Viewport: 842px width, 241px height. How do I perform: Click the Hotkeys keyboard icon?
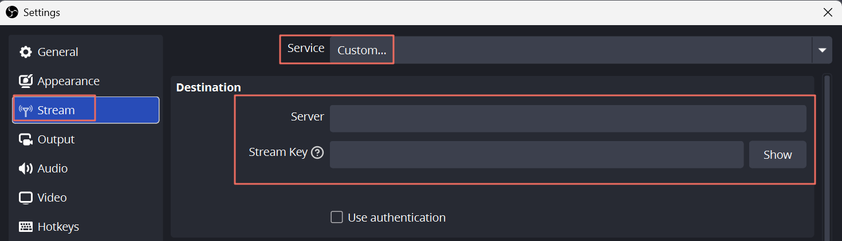click(26, 227)
